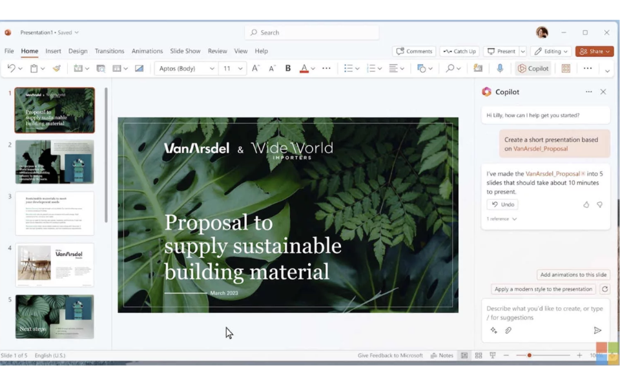Viewport: 620px width, 388px height.
Task: Open the font size 11 dropdown
Action: tap(240, 69)
